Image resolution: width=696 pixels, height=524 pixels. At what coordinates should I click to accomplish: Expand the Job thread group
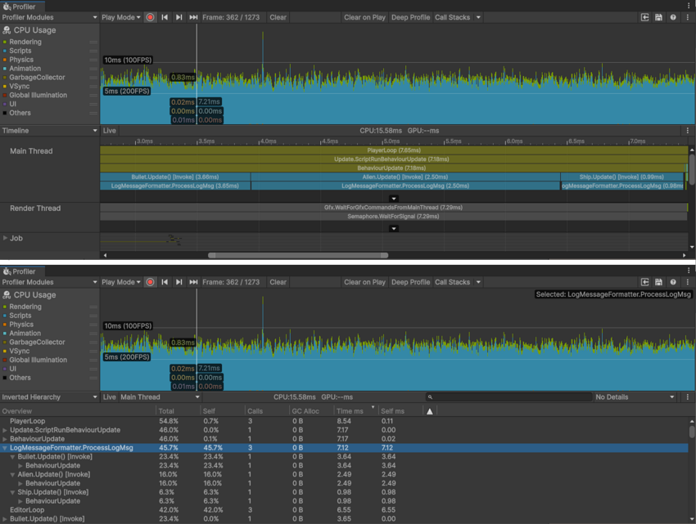(x=6, y=238)
